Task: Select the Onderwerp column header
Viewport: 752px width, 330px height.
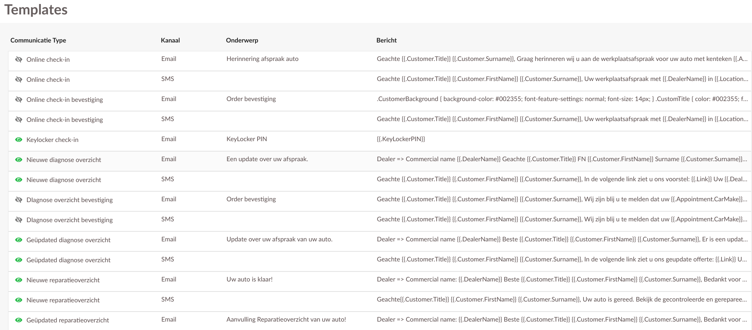Action: [x=242, y=40]
